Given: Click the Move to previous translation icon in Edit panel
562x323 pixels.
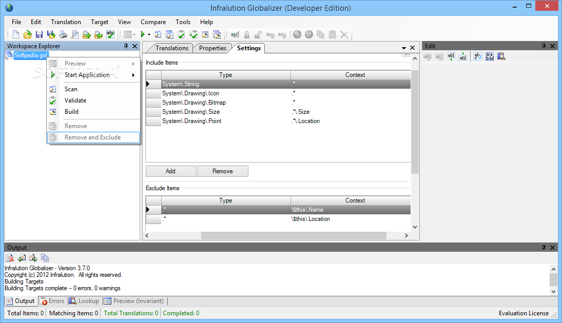Looking at the screenshot, I should tap(463, 56).
